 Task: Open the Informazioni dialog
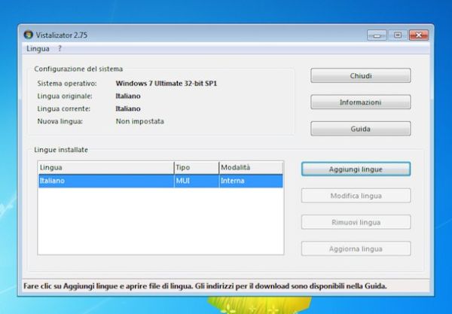tap(360, 102)
